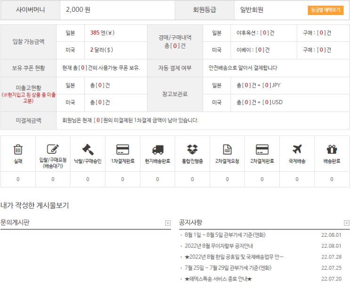Click the 배송완료 label text

[x=332, y=161]
